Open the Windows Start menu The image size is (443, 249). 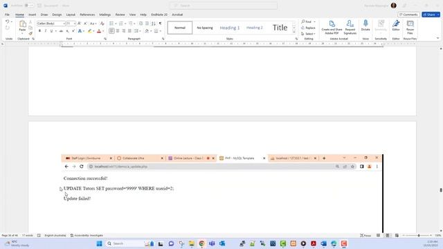(x=99, y=243)
